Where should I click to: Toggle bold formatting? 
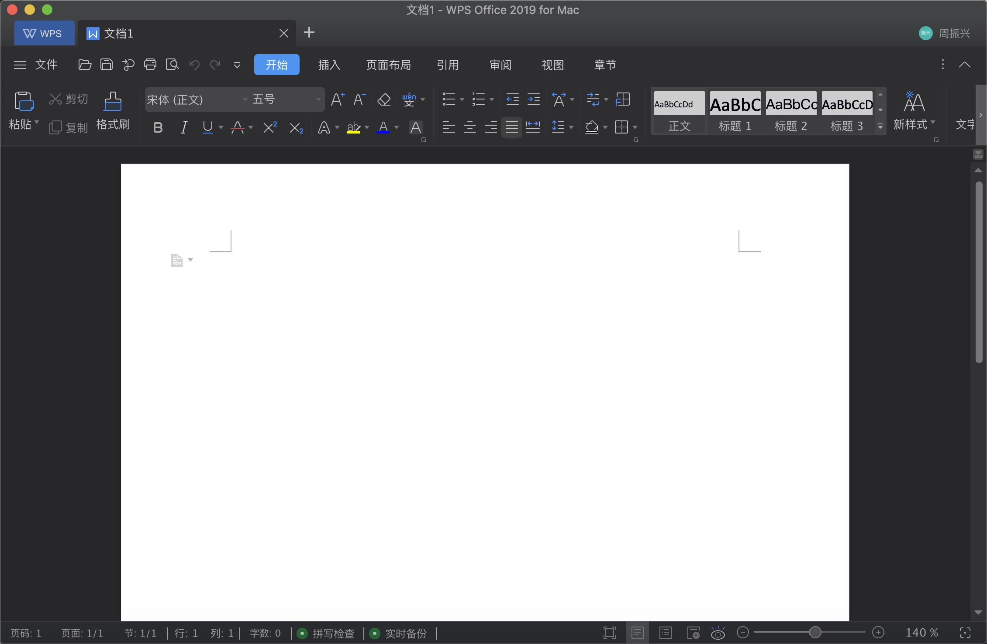pos(158,127)
